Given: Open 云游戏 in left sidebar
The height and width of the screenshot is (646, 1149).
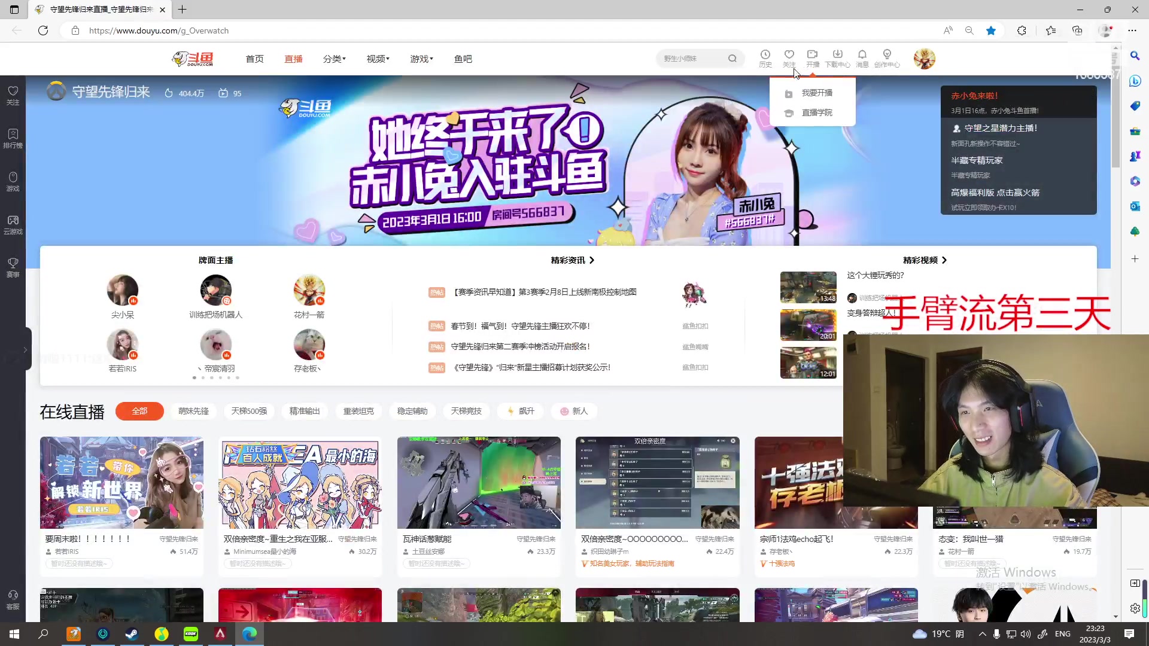Looking at the screenshot, I should [13, 224].
